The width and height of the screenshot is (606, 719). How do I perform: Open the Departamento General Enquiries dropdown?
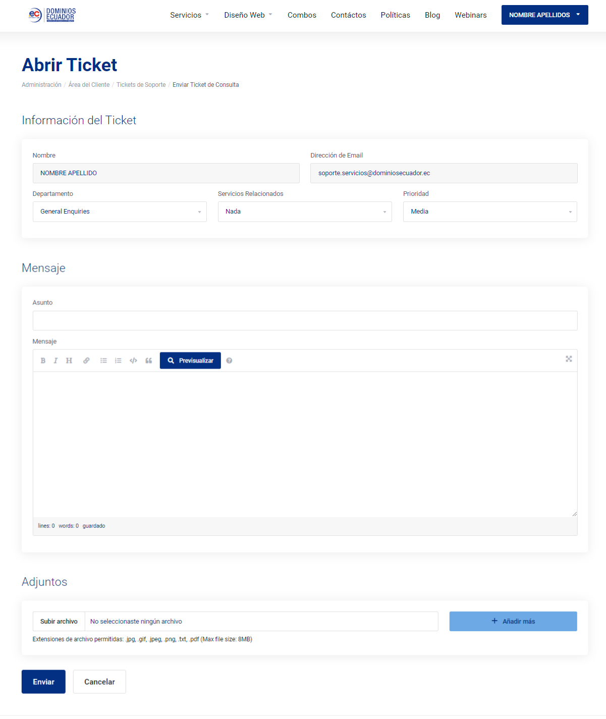coord(120,212)
